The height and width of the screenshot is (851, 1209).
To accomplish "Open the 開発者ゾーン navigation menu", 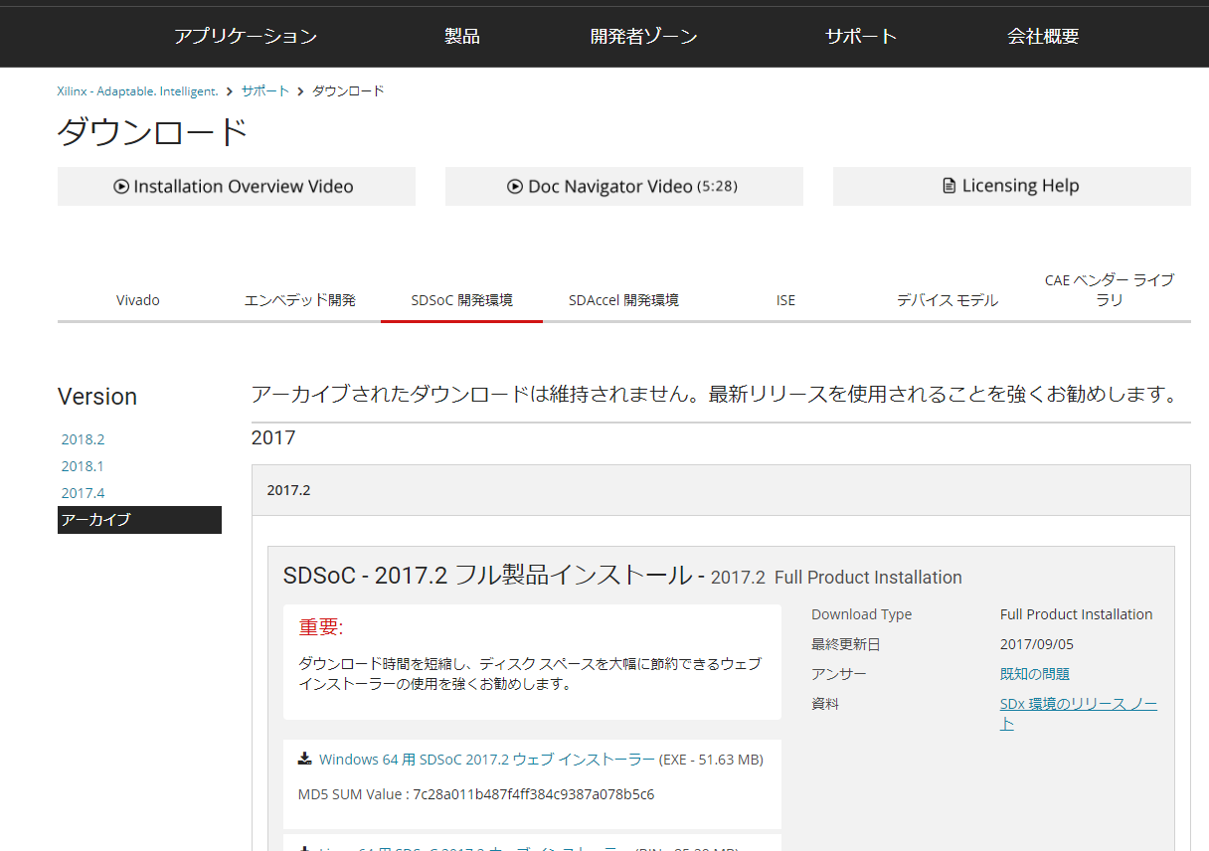I will [643, 37].
